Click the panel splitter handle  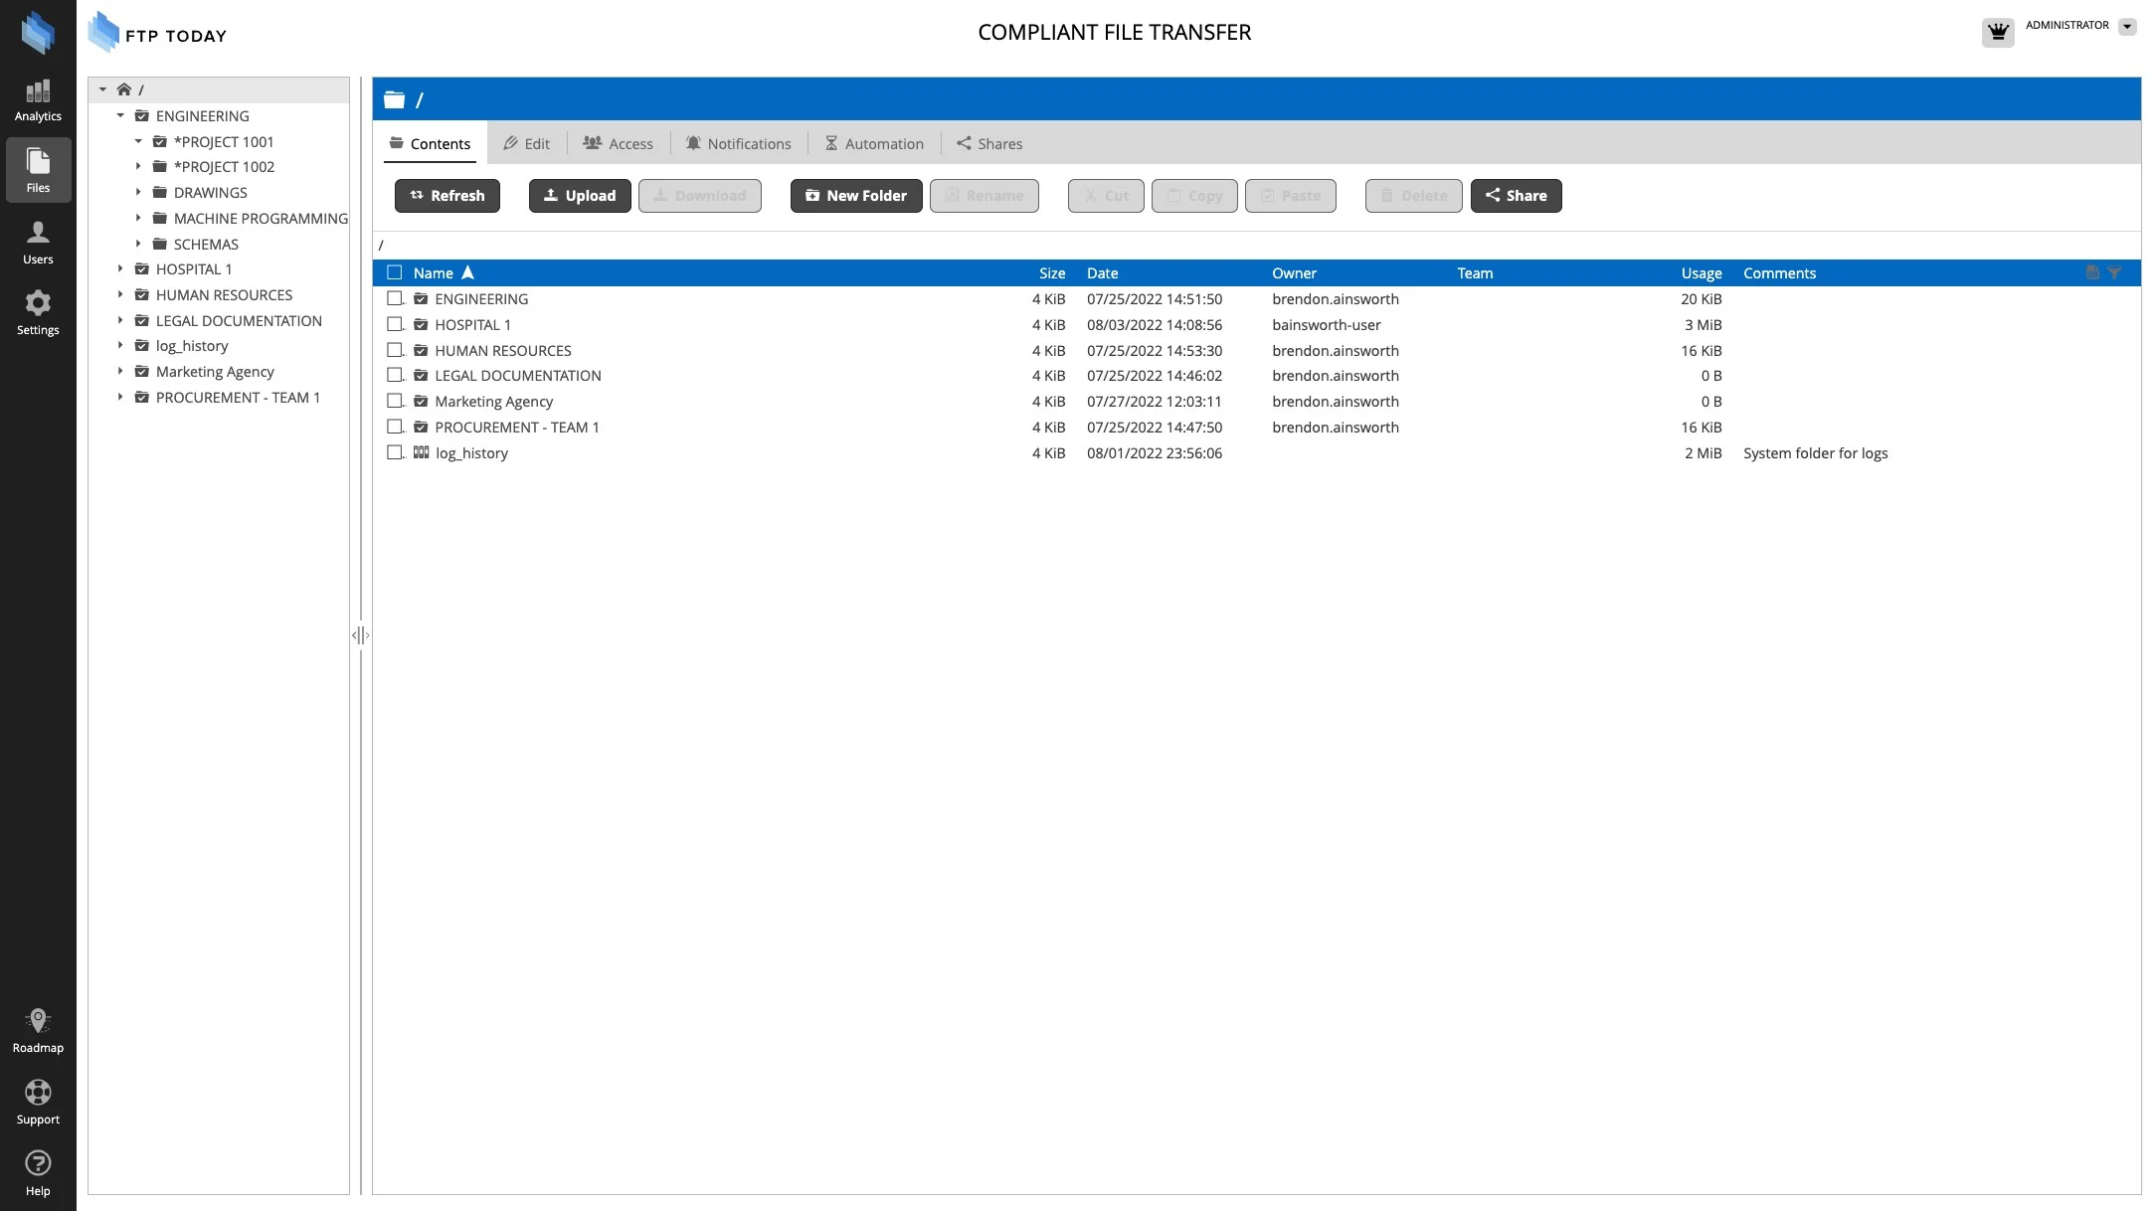pyautogui.click(x=360, y=635)
